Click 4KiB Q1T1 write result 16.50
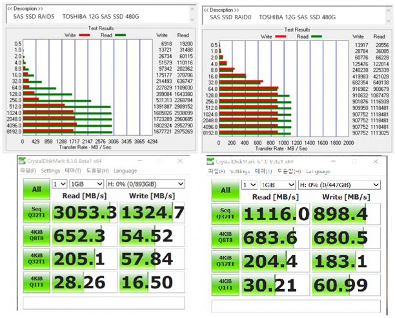Viewport: 395px width, 318px height. (x=152, y=282)
